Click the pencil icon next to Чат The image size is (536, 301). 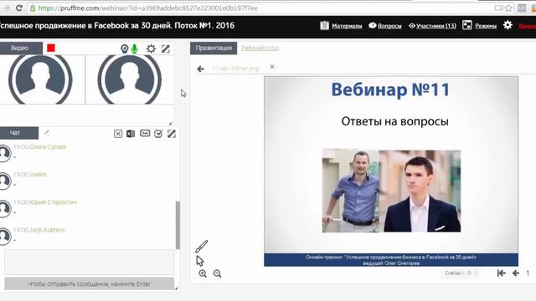click(47, 132)
